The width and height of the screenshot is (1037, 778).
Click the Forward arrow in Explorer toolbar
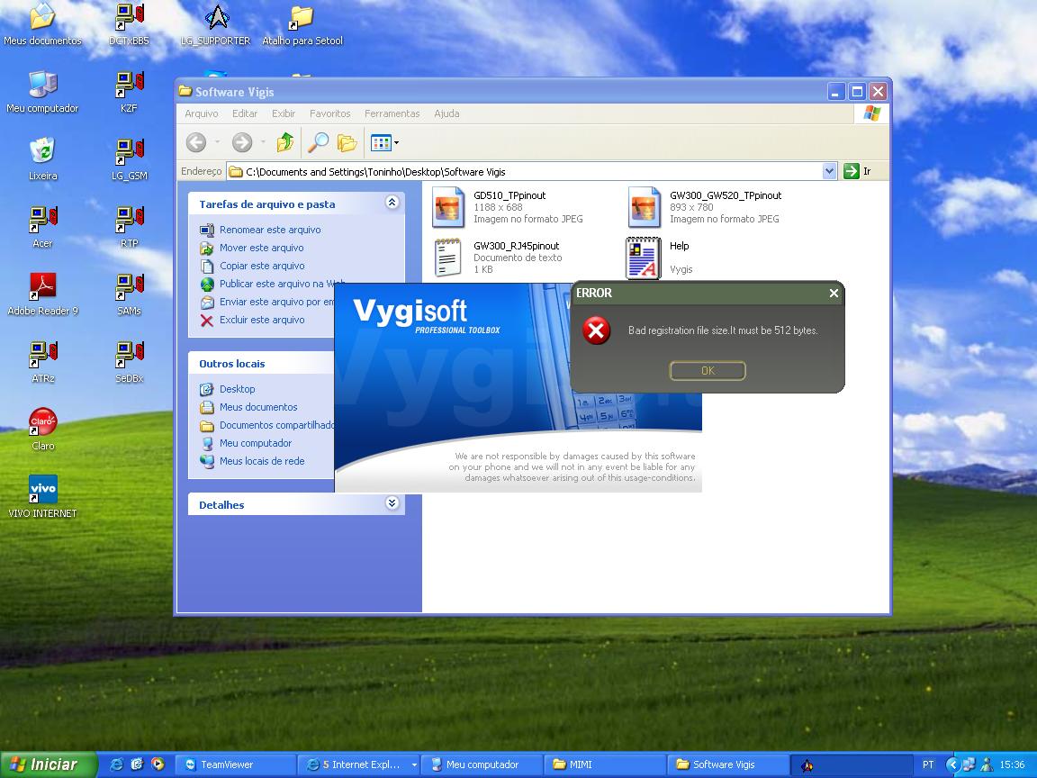pos(242,142)
